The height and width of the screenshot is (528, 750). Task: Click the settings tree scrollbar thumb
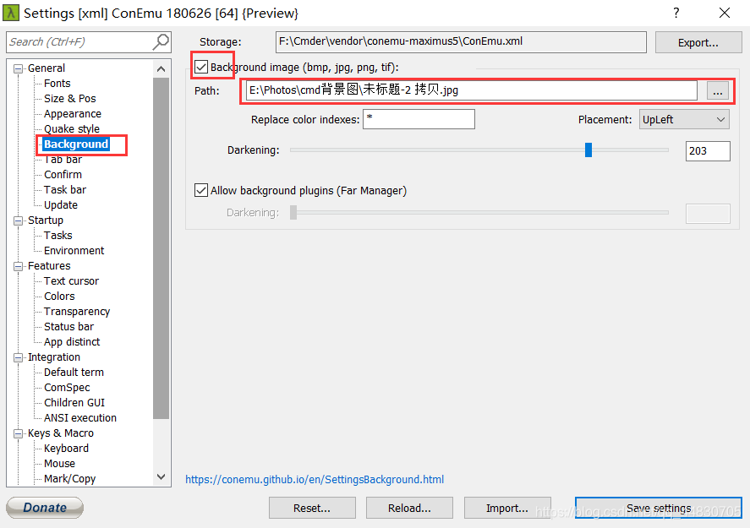tap(161, 248)
